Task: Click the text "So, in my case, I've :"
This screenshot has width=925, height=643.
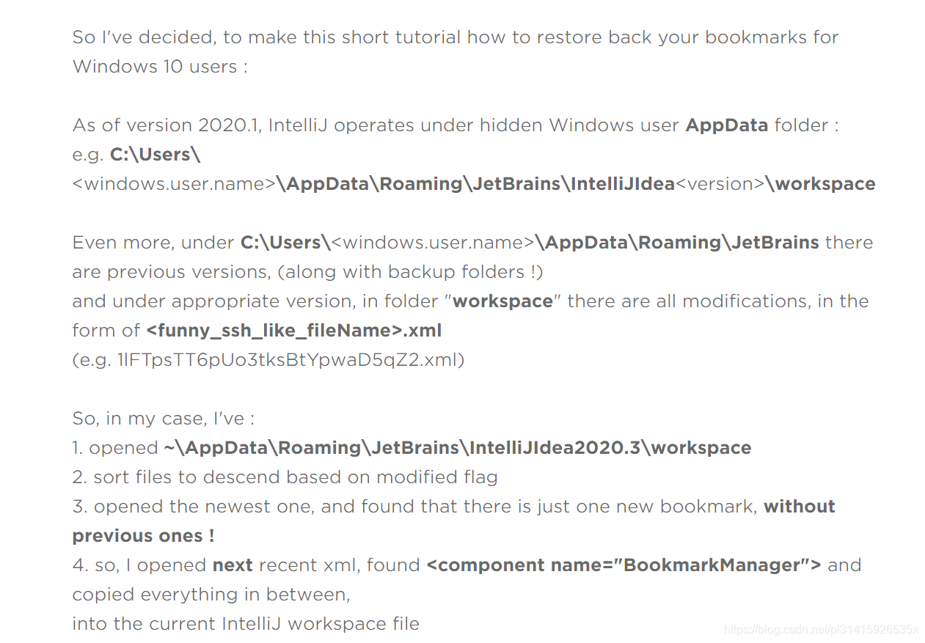Action: click(x=164, y=419)
